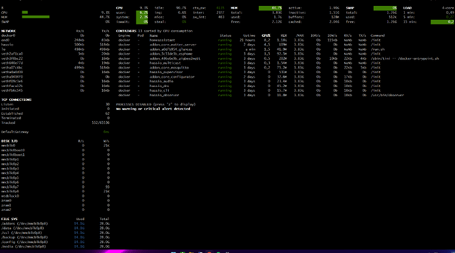The height and width of the screenshot is (253, 455).
Task: Select the mmcblk0p7 disk row
Action: tap(55, 187)
